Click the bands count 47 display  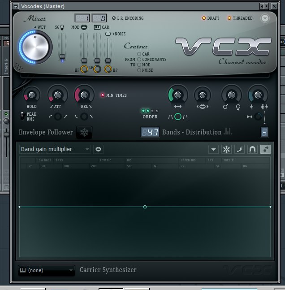pos(150,132)
